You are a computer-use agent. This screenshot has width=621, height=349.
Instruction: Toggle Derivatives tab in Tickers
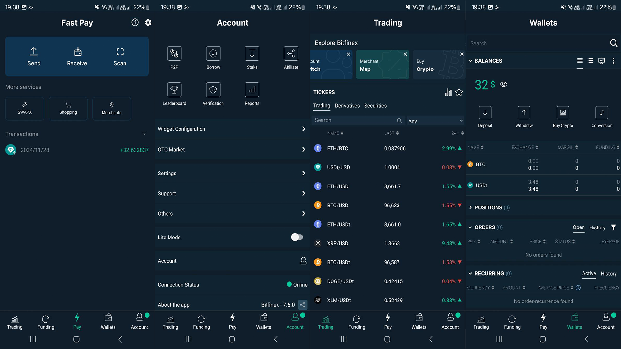[x=347, y=105]
